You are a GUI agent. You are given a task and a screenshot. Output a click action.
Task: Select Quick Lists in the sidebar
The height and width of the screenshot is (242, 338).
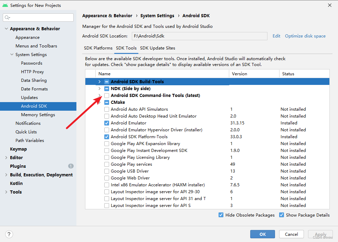pyautogui.click(x=26, y=132)
